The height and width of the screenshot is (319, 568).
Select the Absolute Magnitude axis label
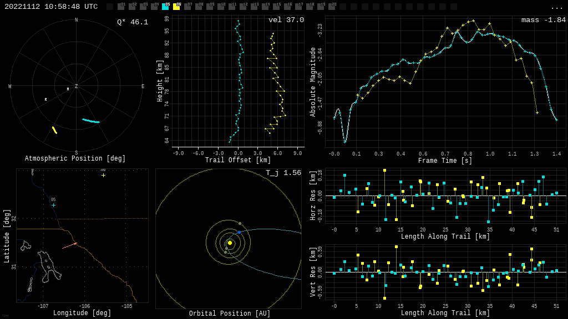pyautogui.click(x=312, y=82)
